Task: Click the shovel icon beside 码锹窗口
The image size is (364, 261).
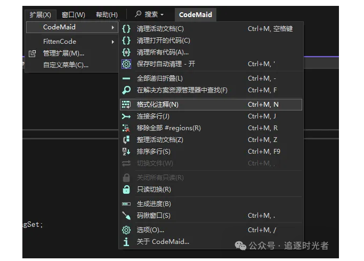Action: pos(126,216)
